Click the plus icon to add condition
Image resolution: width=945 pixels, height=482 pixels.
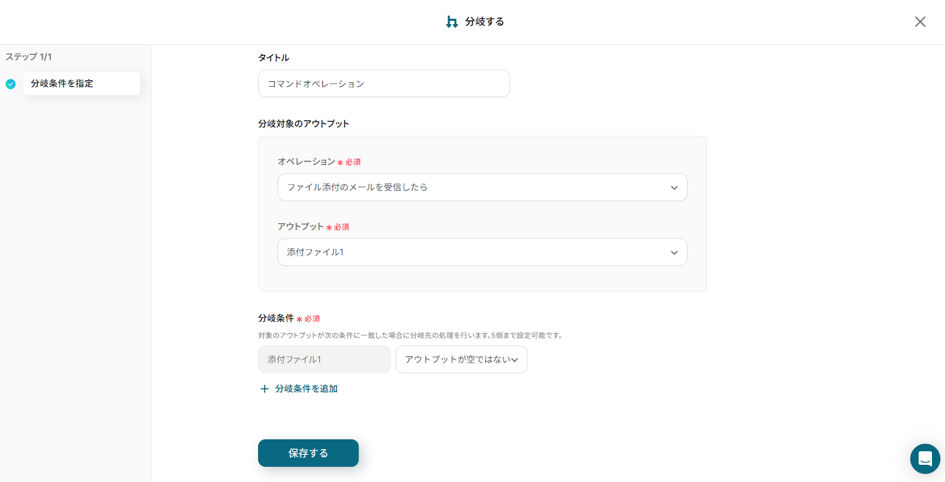click(265, 389)
